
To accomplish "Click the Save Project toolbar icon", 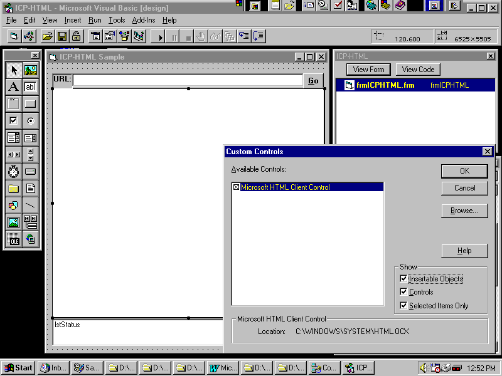I will click(x=62, y=36).
